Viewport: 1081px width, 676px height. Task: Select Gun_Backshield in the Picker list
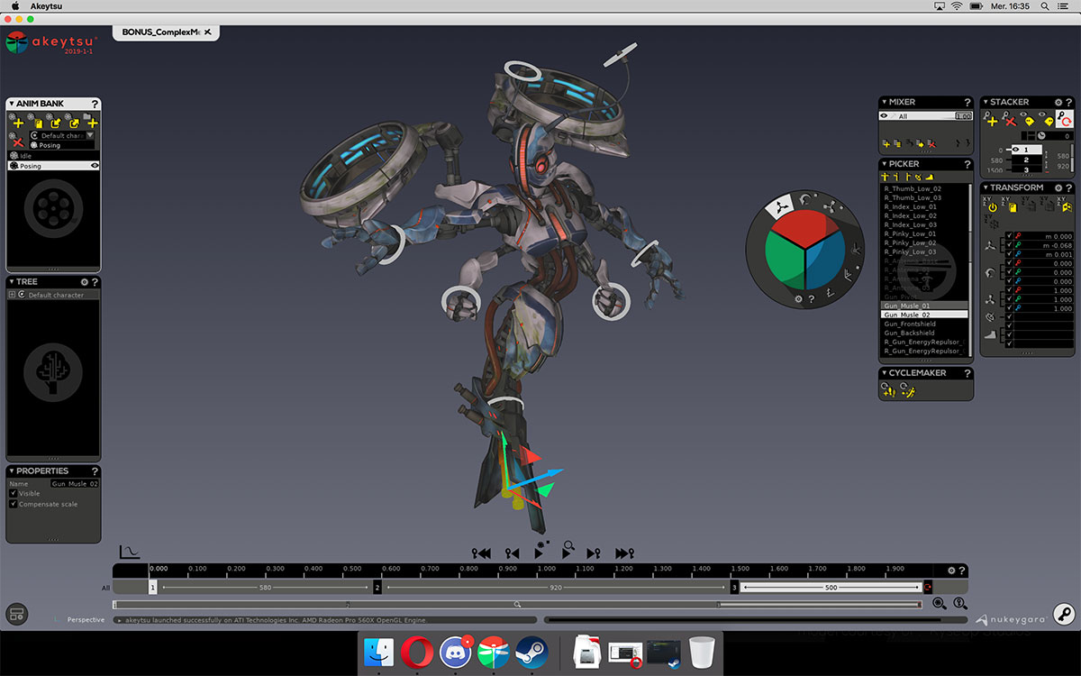pyautogui.click(x=924, y=333)
